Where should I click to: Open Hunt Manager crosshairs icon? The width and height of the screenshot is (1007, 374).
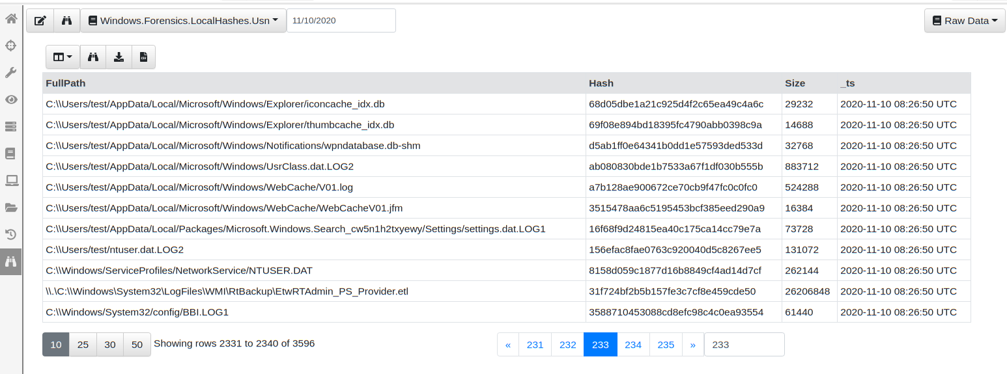click(11, 46)
